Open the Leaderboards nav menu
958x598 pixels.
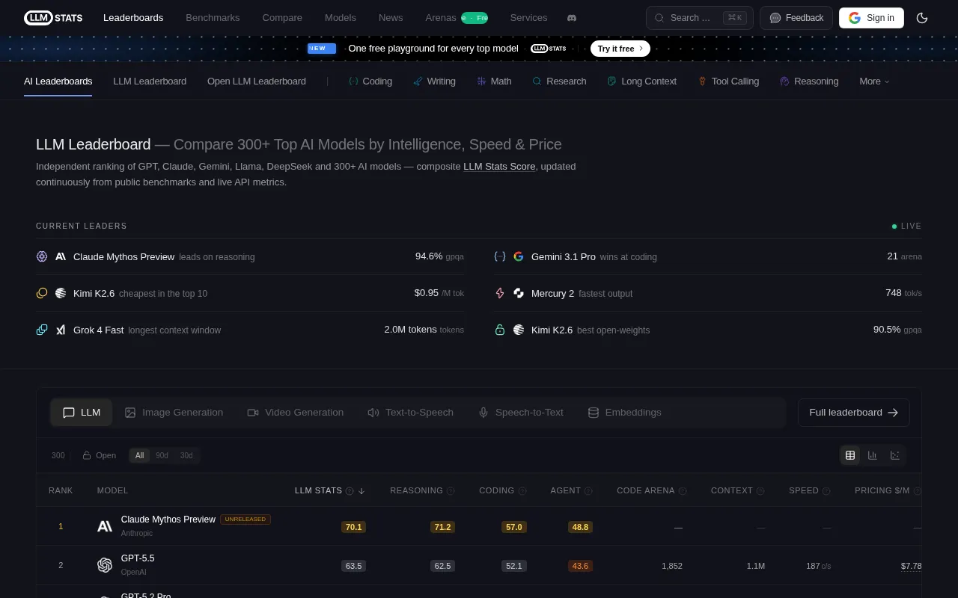133,18
